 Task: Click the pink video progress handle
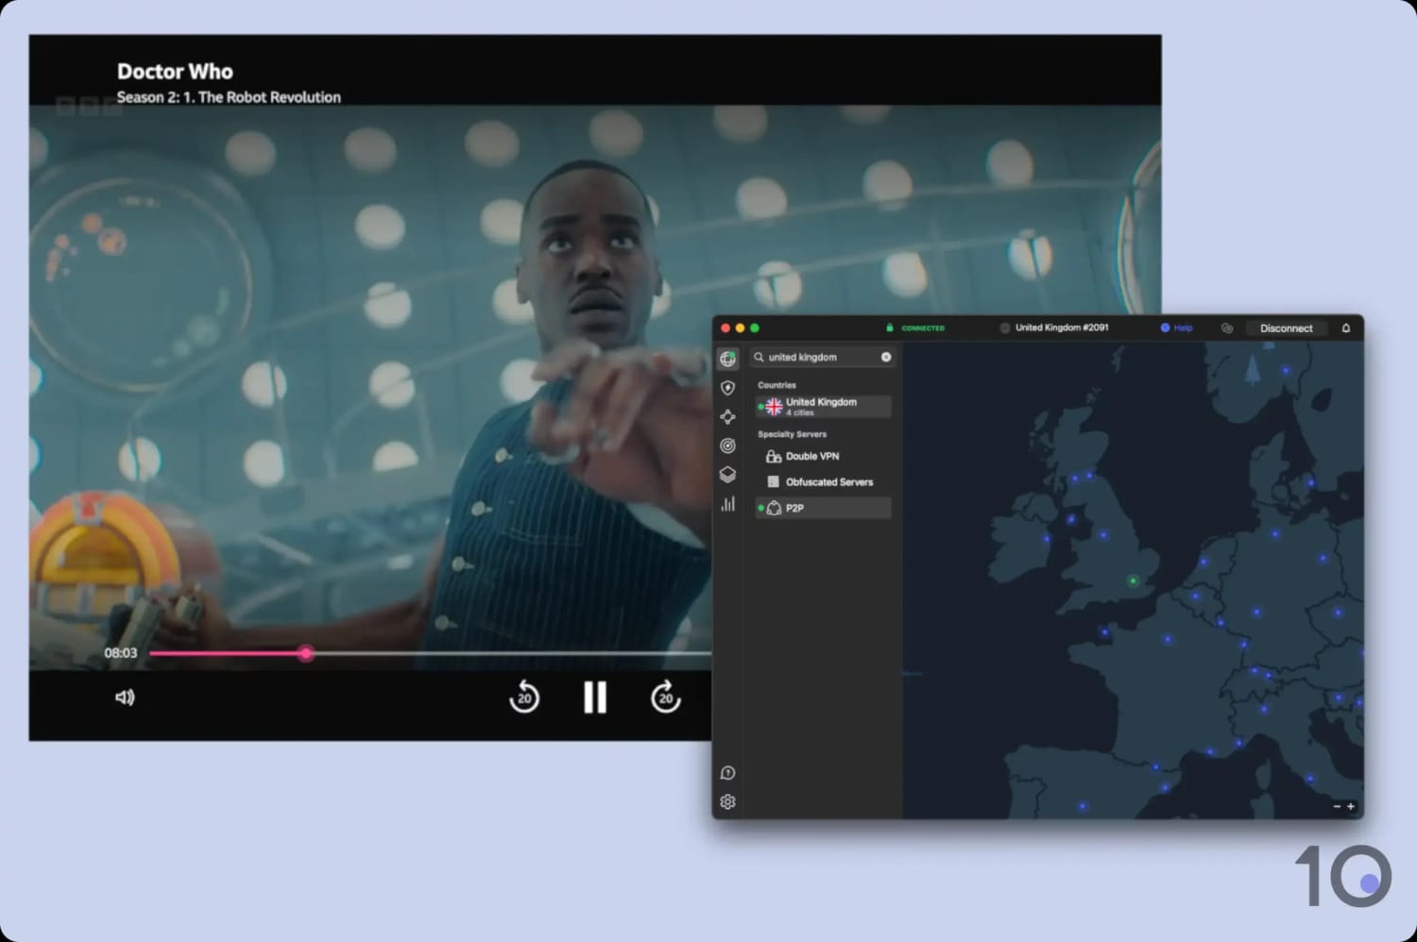(x=306, y=653)
